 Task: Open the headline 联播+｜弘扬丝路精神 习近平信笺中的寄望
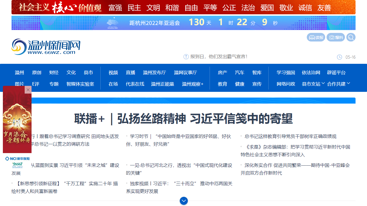183,119
